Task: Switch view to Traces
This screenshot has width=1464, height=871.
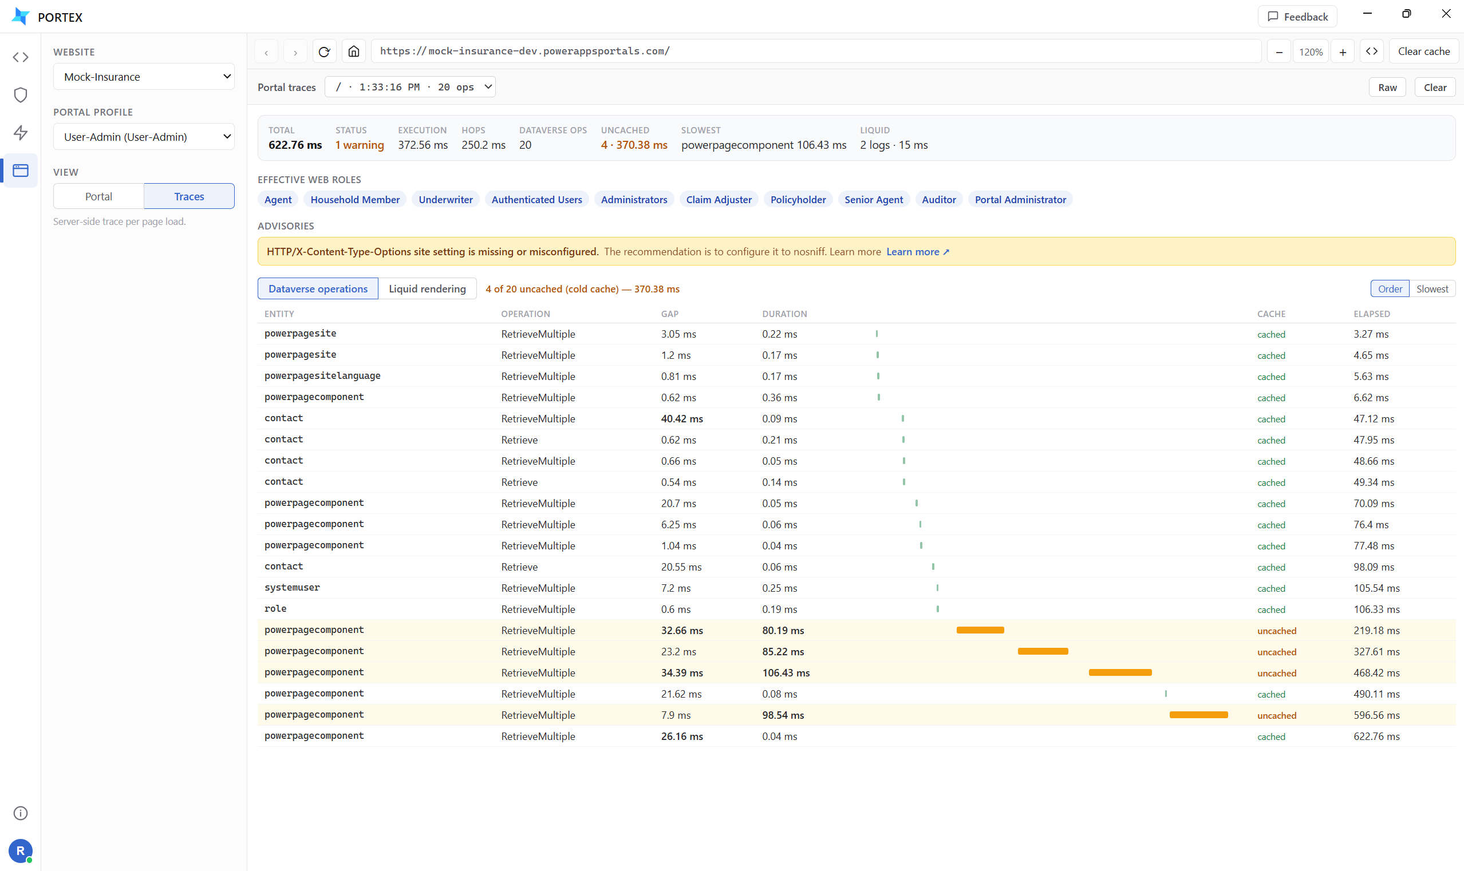Action: tap(189, 196)
